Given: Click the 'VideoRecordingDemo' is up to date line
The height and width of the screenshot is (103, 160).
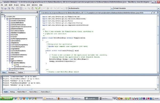Looking at the screenshot, I should click(22, 83).
